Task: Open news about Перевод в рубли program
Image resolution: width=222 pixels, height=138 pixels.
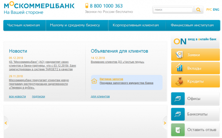Action: [39, 84]
